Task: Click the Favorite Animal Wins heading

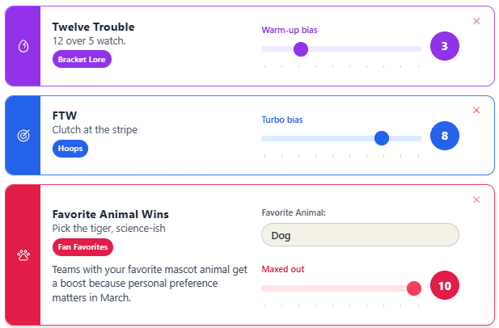Action: (110, 214)
